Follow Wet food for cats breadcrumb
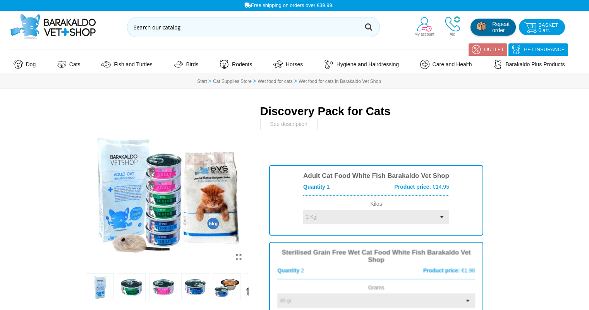Image resolution: width=589 pixels, height=310 pixels. click(x=275, y=81)
